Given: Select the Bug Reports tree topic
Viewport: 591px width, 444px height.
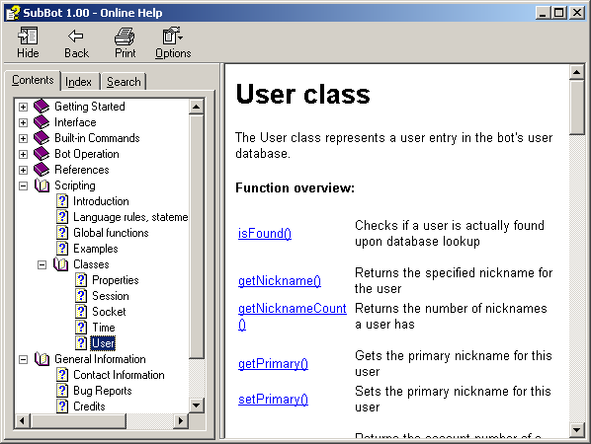Looking at the screenshot, I should (103, 391).
